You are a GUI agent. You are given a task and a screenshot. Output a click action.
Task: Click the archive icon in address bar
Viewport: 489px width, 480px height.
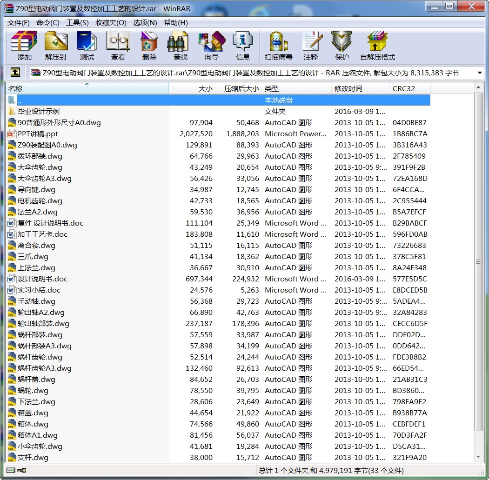[36, 73]
